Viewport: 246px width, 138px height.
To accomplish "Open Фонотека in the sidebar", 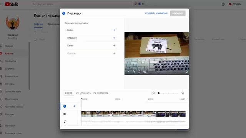I will coord(10,114).
